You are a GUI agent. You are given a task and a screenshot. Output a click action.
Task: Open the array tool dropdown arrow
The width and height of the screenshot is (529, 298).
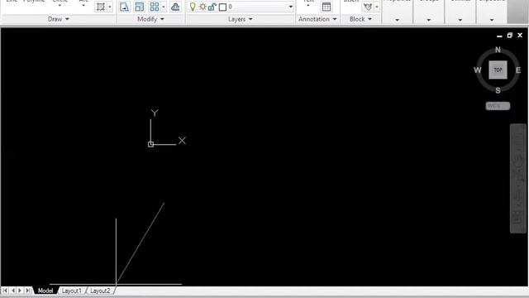164,7
